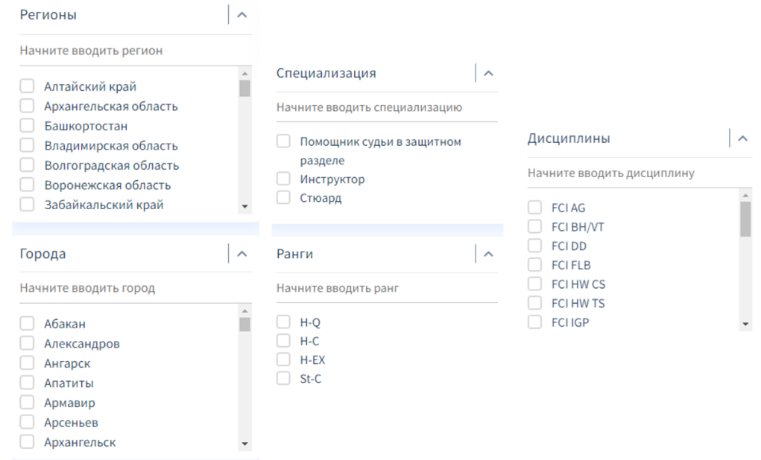761x460 pixels.
Task: Collapse the Города filter section
Action: point(241,254)
